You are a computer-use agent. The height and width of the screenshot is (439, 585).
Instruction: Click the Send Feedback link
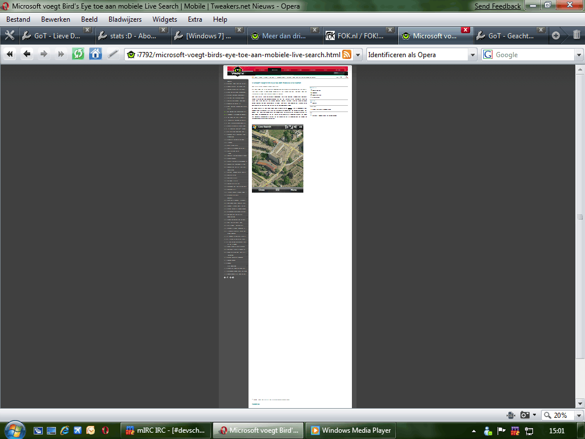point(498,6)
